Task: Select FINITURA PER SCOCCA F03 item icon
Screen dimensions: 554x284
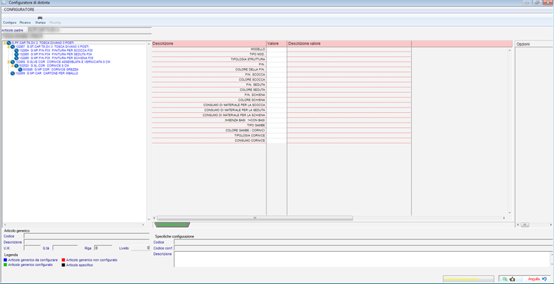Action: pos(16,51)
